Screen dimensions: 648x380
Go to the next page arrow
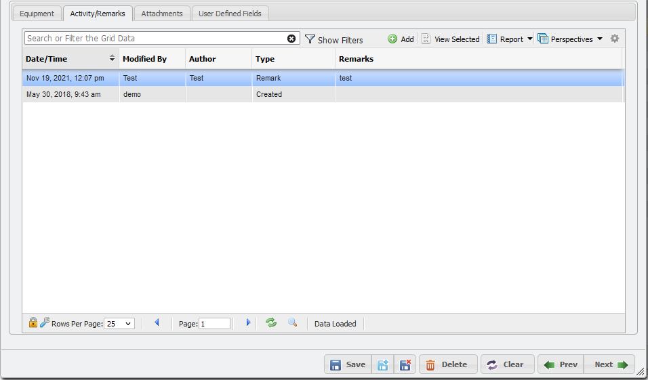click(x=248, y=323)
